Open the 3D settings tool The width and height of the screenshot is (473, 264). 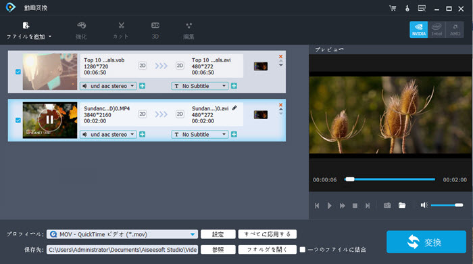point(155,30)
